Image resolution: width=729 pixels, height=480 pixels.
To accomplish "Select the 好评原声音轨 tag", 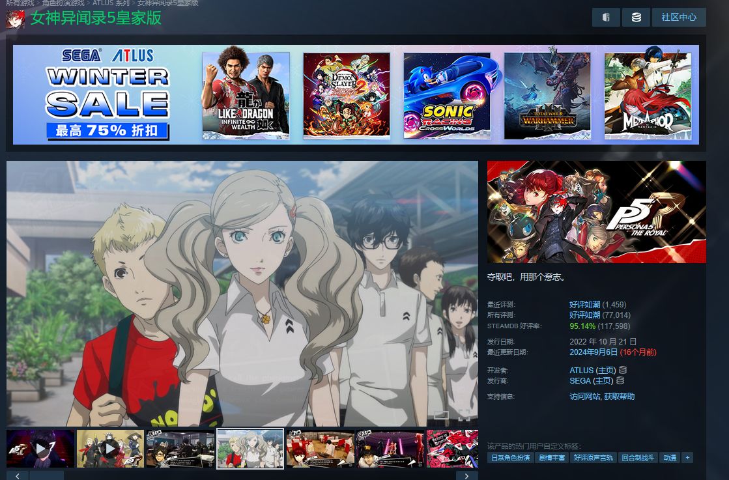I will point(593,458).
